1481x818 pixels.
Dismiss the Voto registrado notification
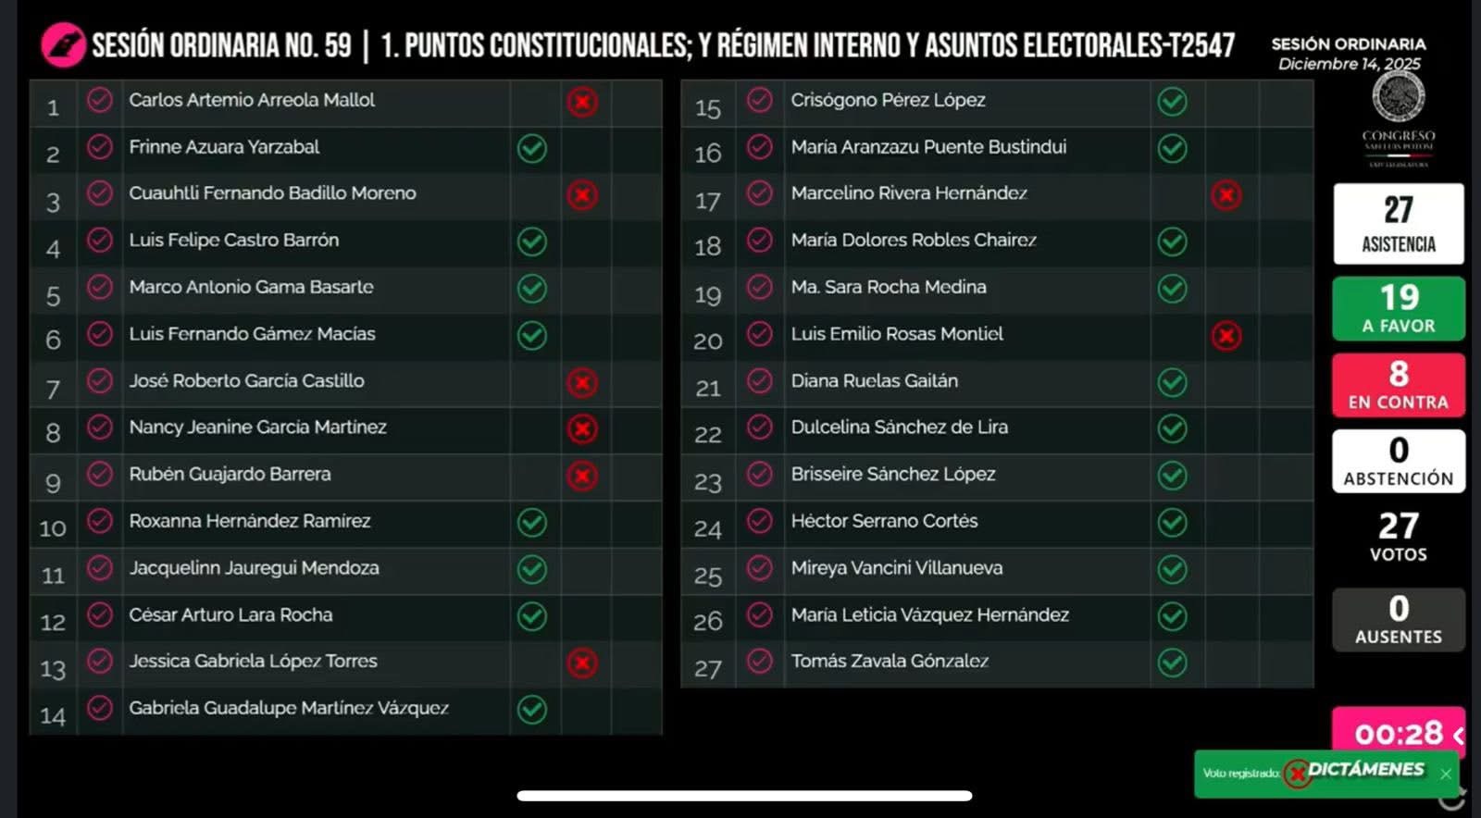point(1446,774)
